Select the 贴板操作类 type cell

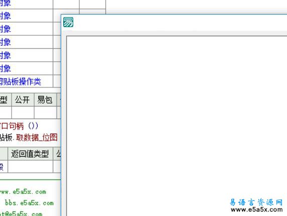pyautogui.click(x=27, y=81)
